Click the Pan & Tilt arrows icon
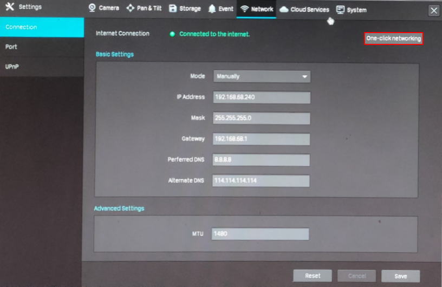 [130, 9]
